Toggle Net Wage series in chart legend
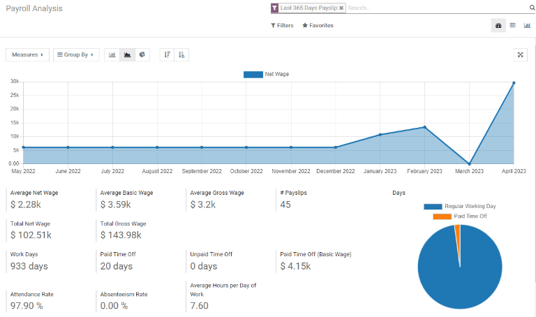The height and width of the screenshot is (317, 536). pyautogui.click(x=266, y=74)
